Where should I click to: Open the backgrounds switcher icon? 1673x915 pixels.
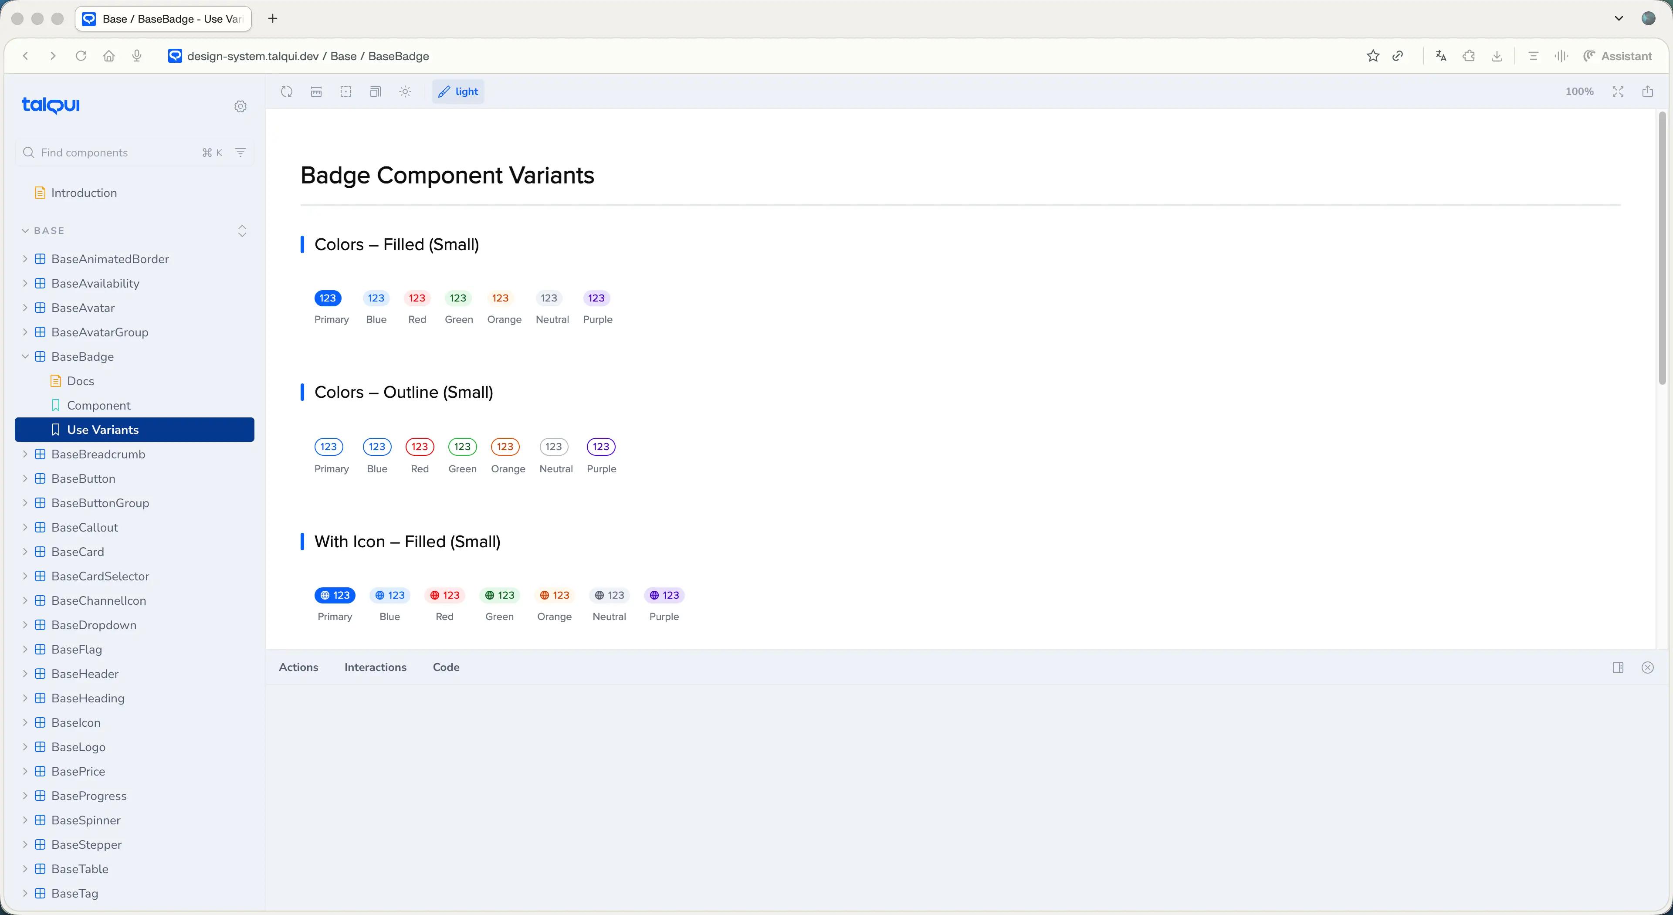click(376, 91)
